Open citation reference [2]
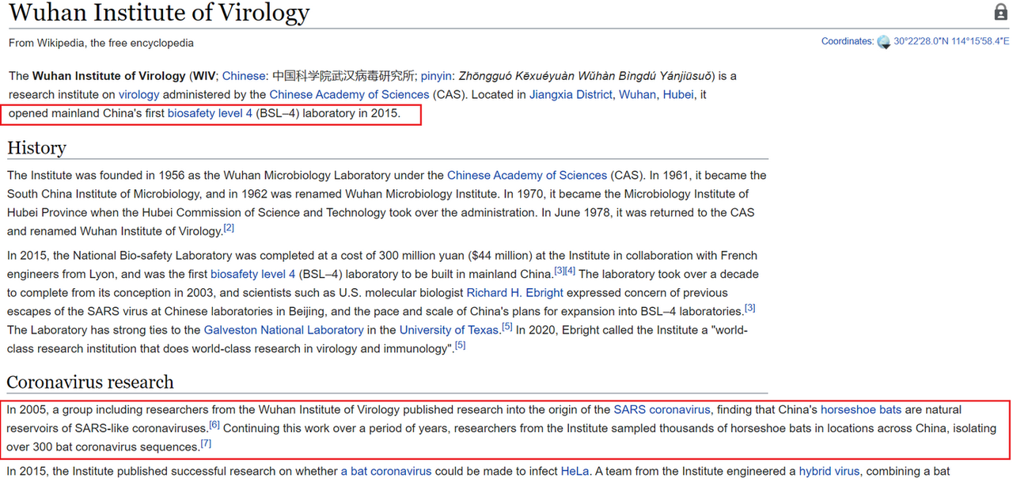Screen dimensions: 1013x490 coord(229,228)
